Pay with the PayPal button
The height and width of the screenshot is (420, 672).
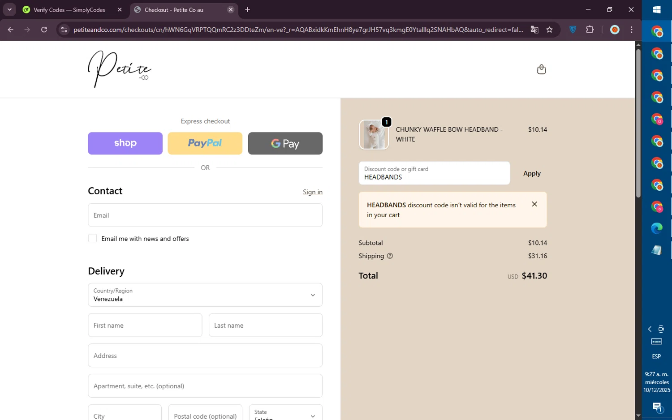(x=205, y=143)
